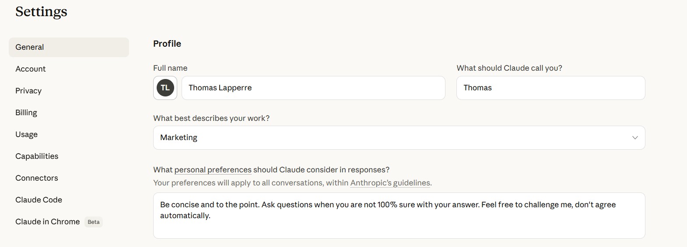Open Claude Code settings
This screenshot has height=247, width=687.
[x=39, y=200]
